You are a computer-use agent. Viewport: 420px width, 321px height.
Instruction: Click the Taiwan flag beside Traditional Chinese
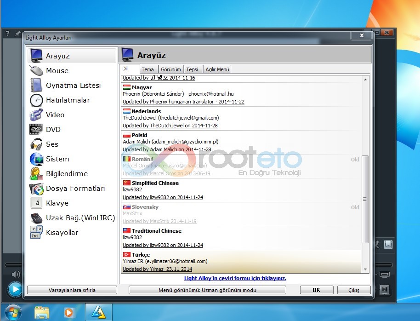tap(127, 230)
